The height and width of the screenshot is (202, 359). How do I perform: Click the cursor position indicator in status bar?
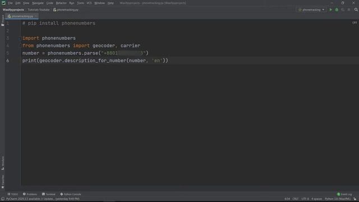(x=287, y=199)
